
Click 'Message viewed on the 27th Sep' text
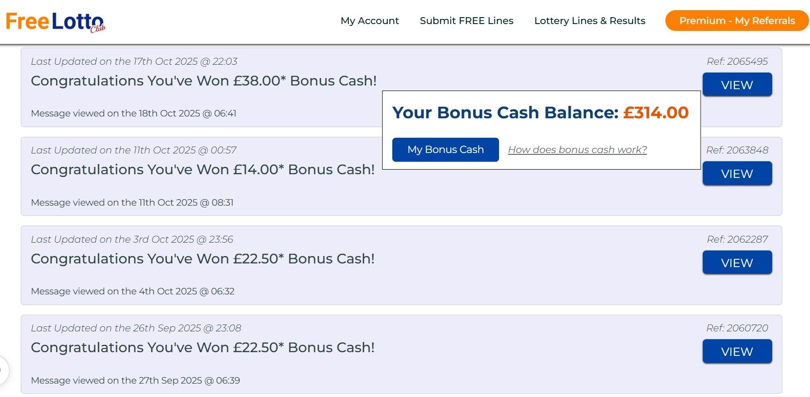135,380
